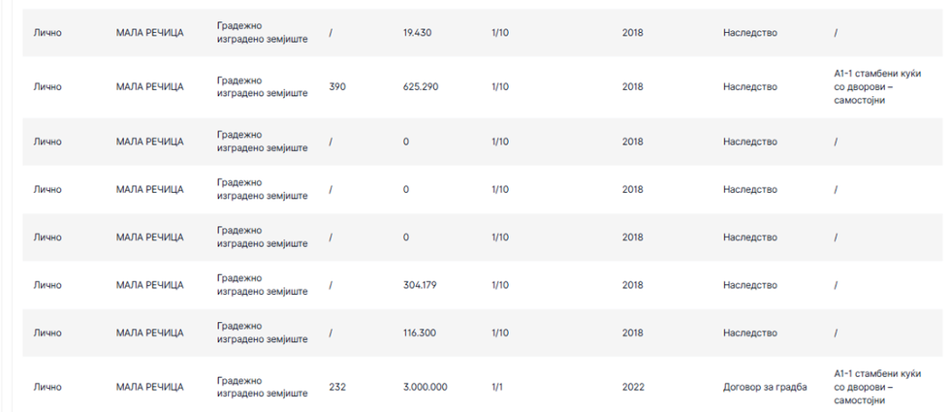Select the 1/10 share in the 625.290 row

click(x=500, y=87)
